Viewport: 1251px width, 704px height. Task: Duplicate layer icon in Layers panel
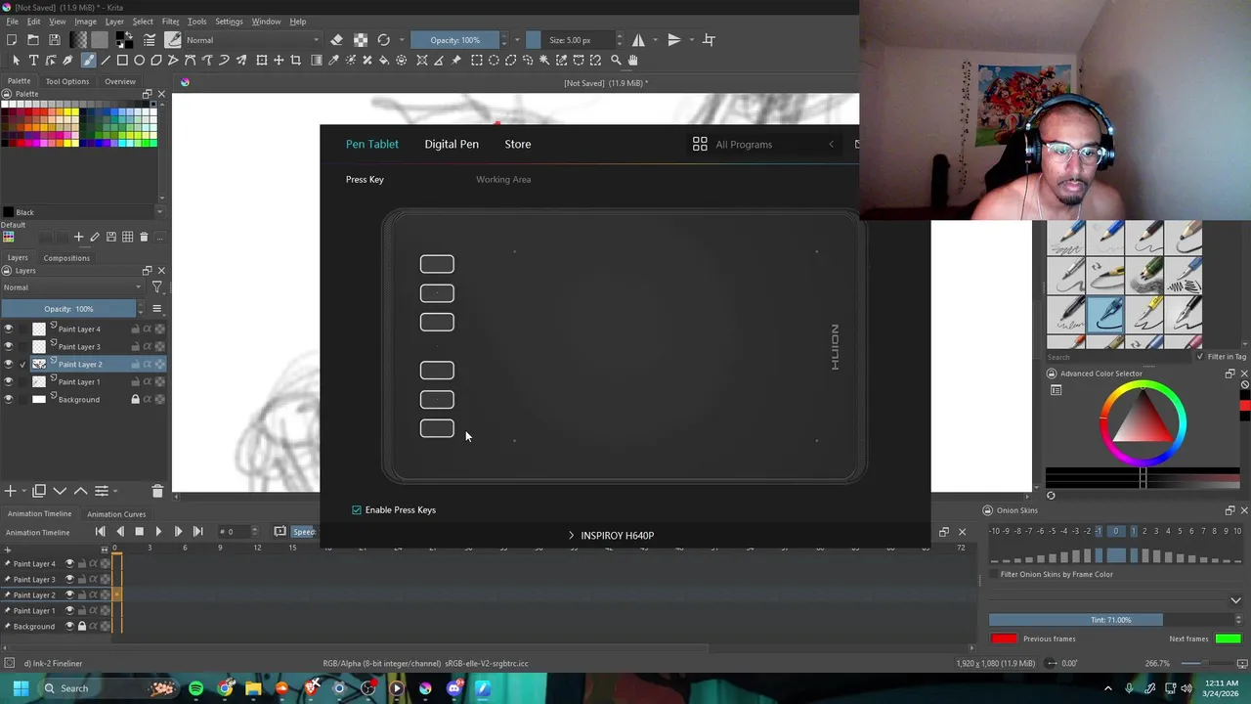tap(39, 491)
